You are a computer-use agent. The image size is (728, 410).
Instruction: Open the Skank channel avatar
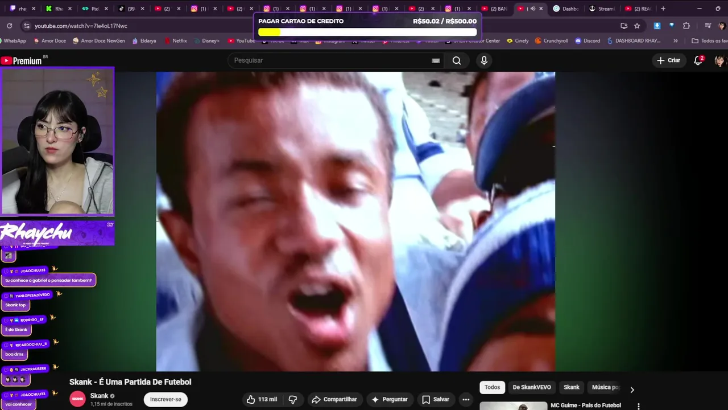[x=77, y=399]
